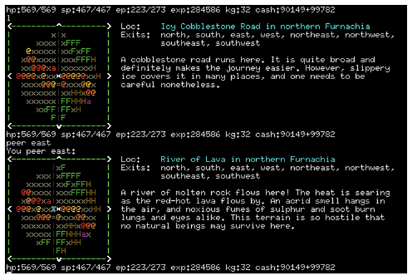Click the 'peer east' command line
This screenshot has width=412, height=280.
coord(28,143)
